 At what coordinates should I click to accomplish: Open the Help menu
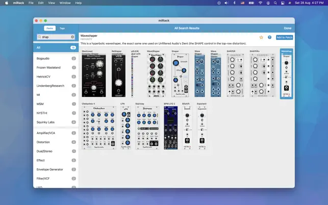pyautogui.click(x=79, y=3)
